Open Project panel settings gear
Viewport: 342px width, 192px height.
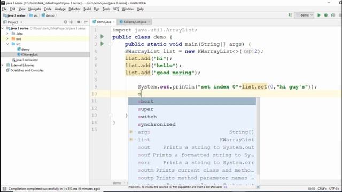point(79,22)
